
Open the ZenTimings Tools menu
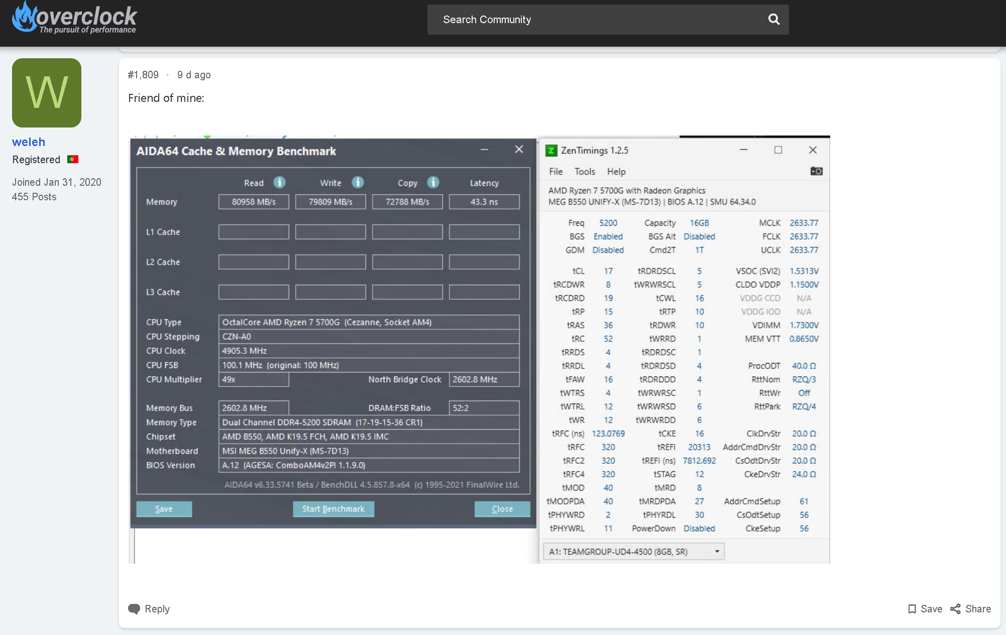[585, 172]
